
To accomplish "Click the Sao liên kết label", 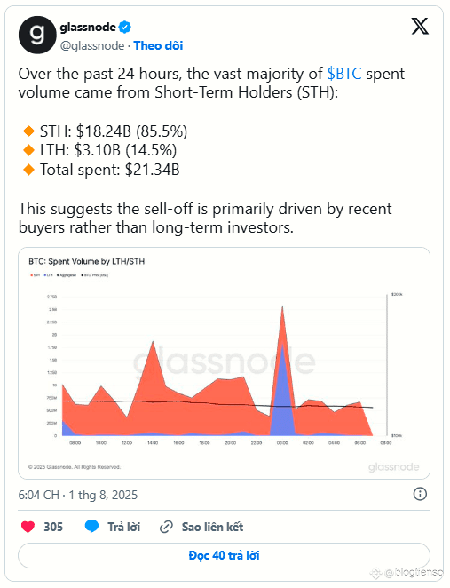I will click(212, 527).
